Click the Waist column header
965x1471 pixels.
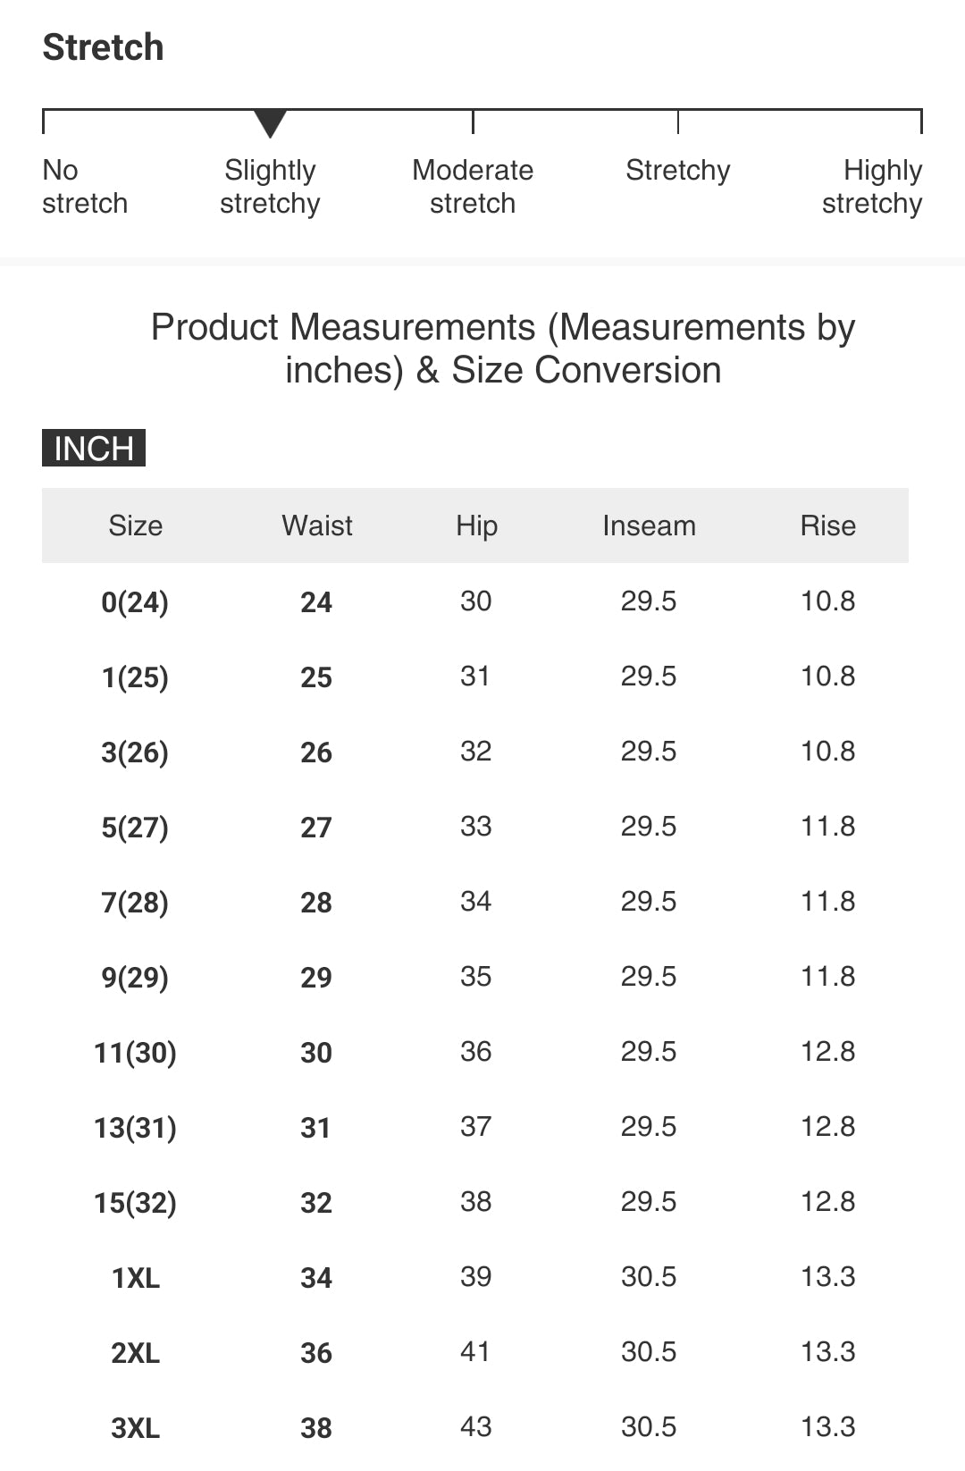[317, 525]
